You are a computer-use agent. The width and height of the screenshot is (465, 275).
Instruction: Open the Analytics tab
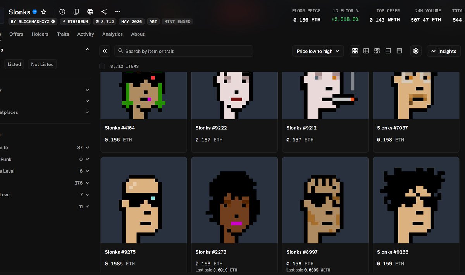(112, 34)
